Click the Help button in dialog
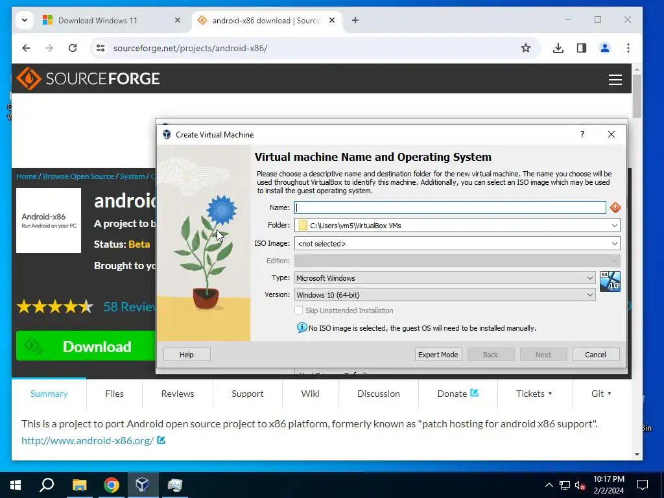Screen dimensions: 664x498 coord(187,355)
